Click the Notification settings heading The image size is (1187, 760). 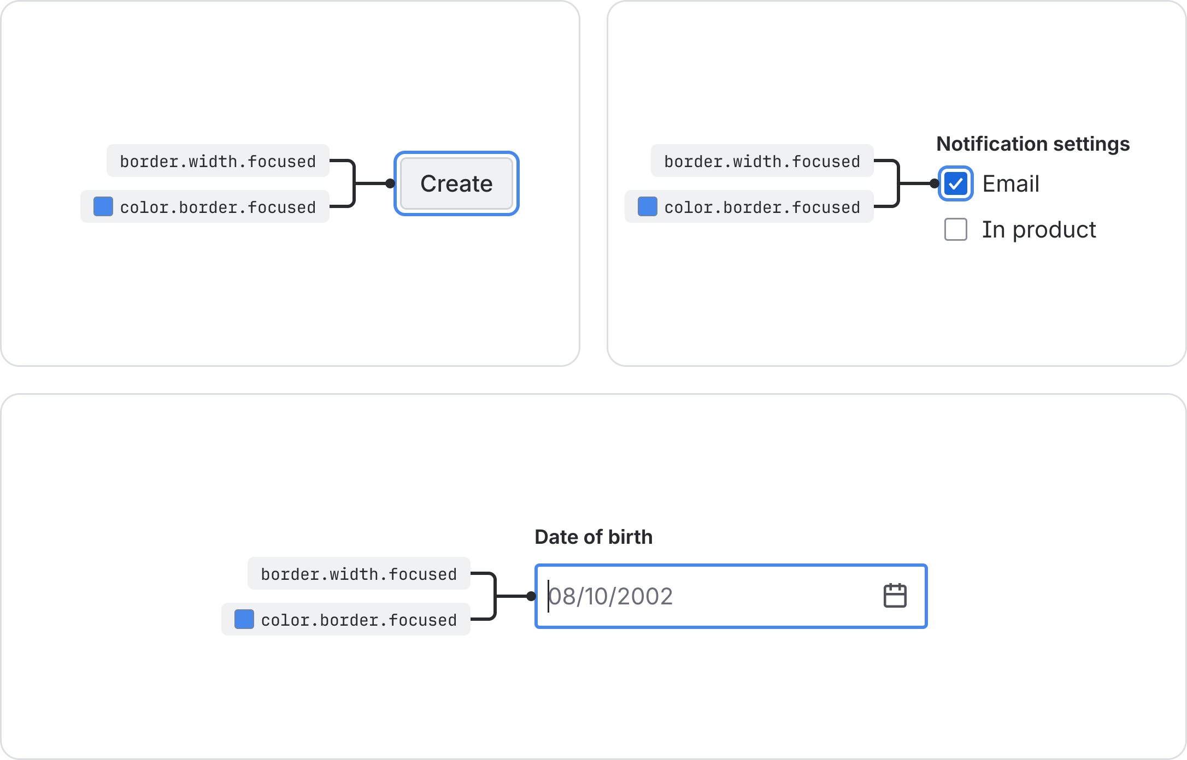tap(1032, 144)
